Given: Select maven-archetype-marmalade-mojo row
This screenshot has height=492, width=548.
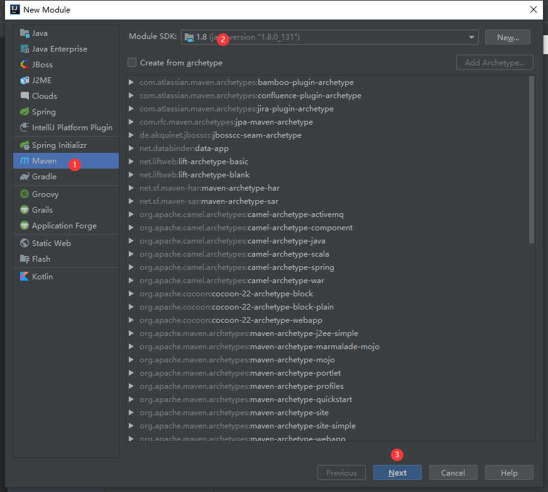Looking at the screenshot, I should coord(327,347).
